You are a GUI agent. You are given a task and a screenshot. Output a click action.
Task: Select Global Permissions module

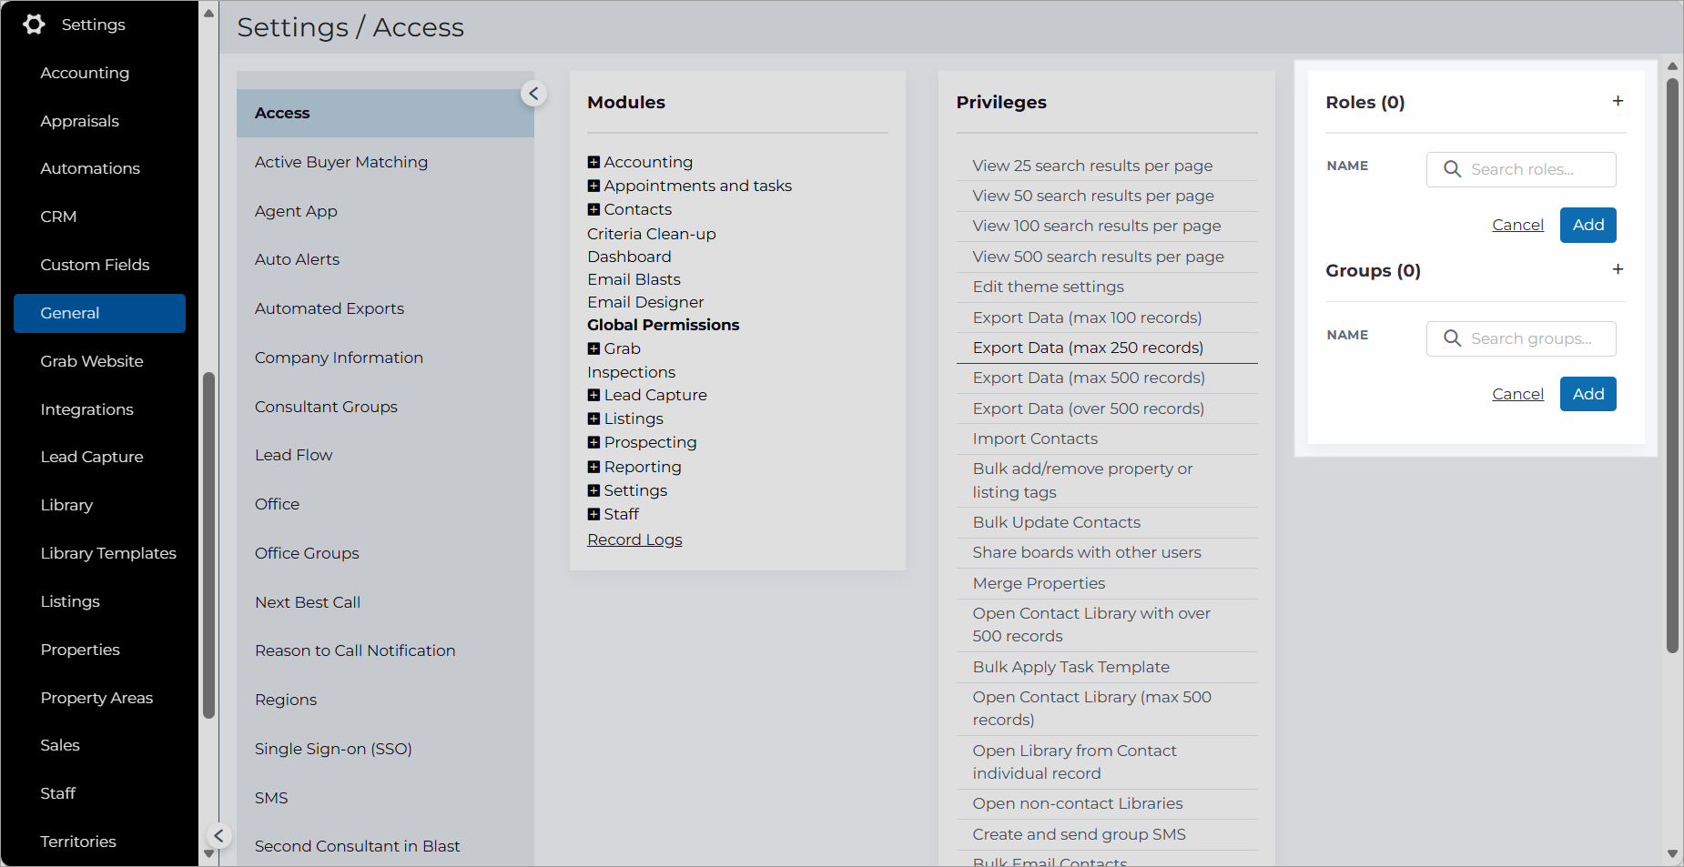click(663, 325)
